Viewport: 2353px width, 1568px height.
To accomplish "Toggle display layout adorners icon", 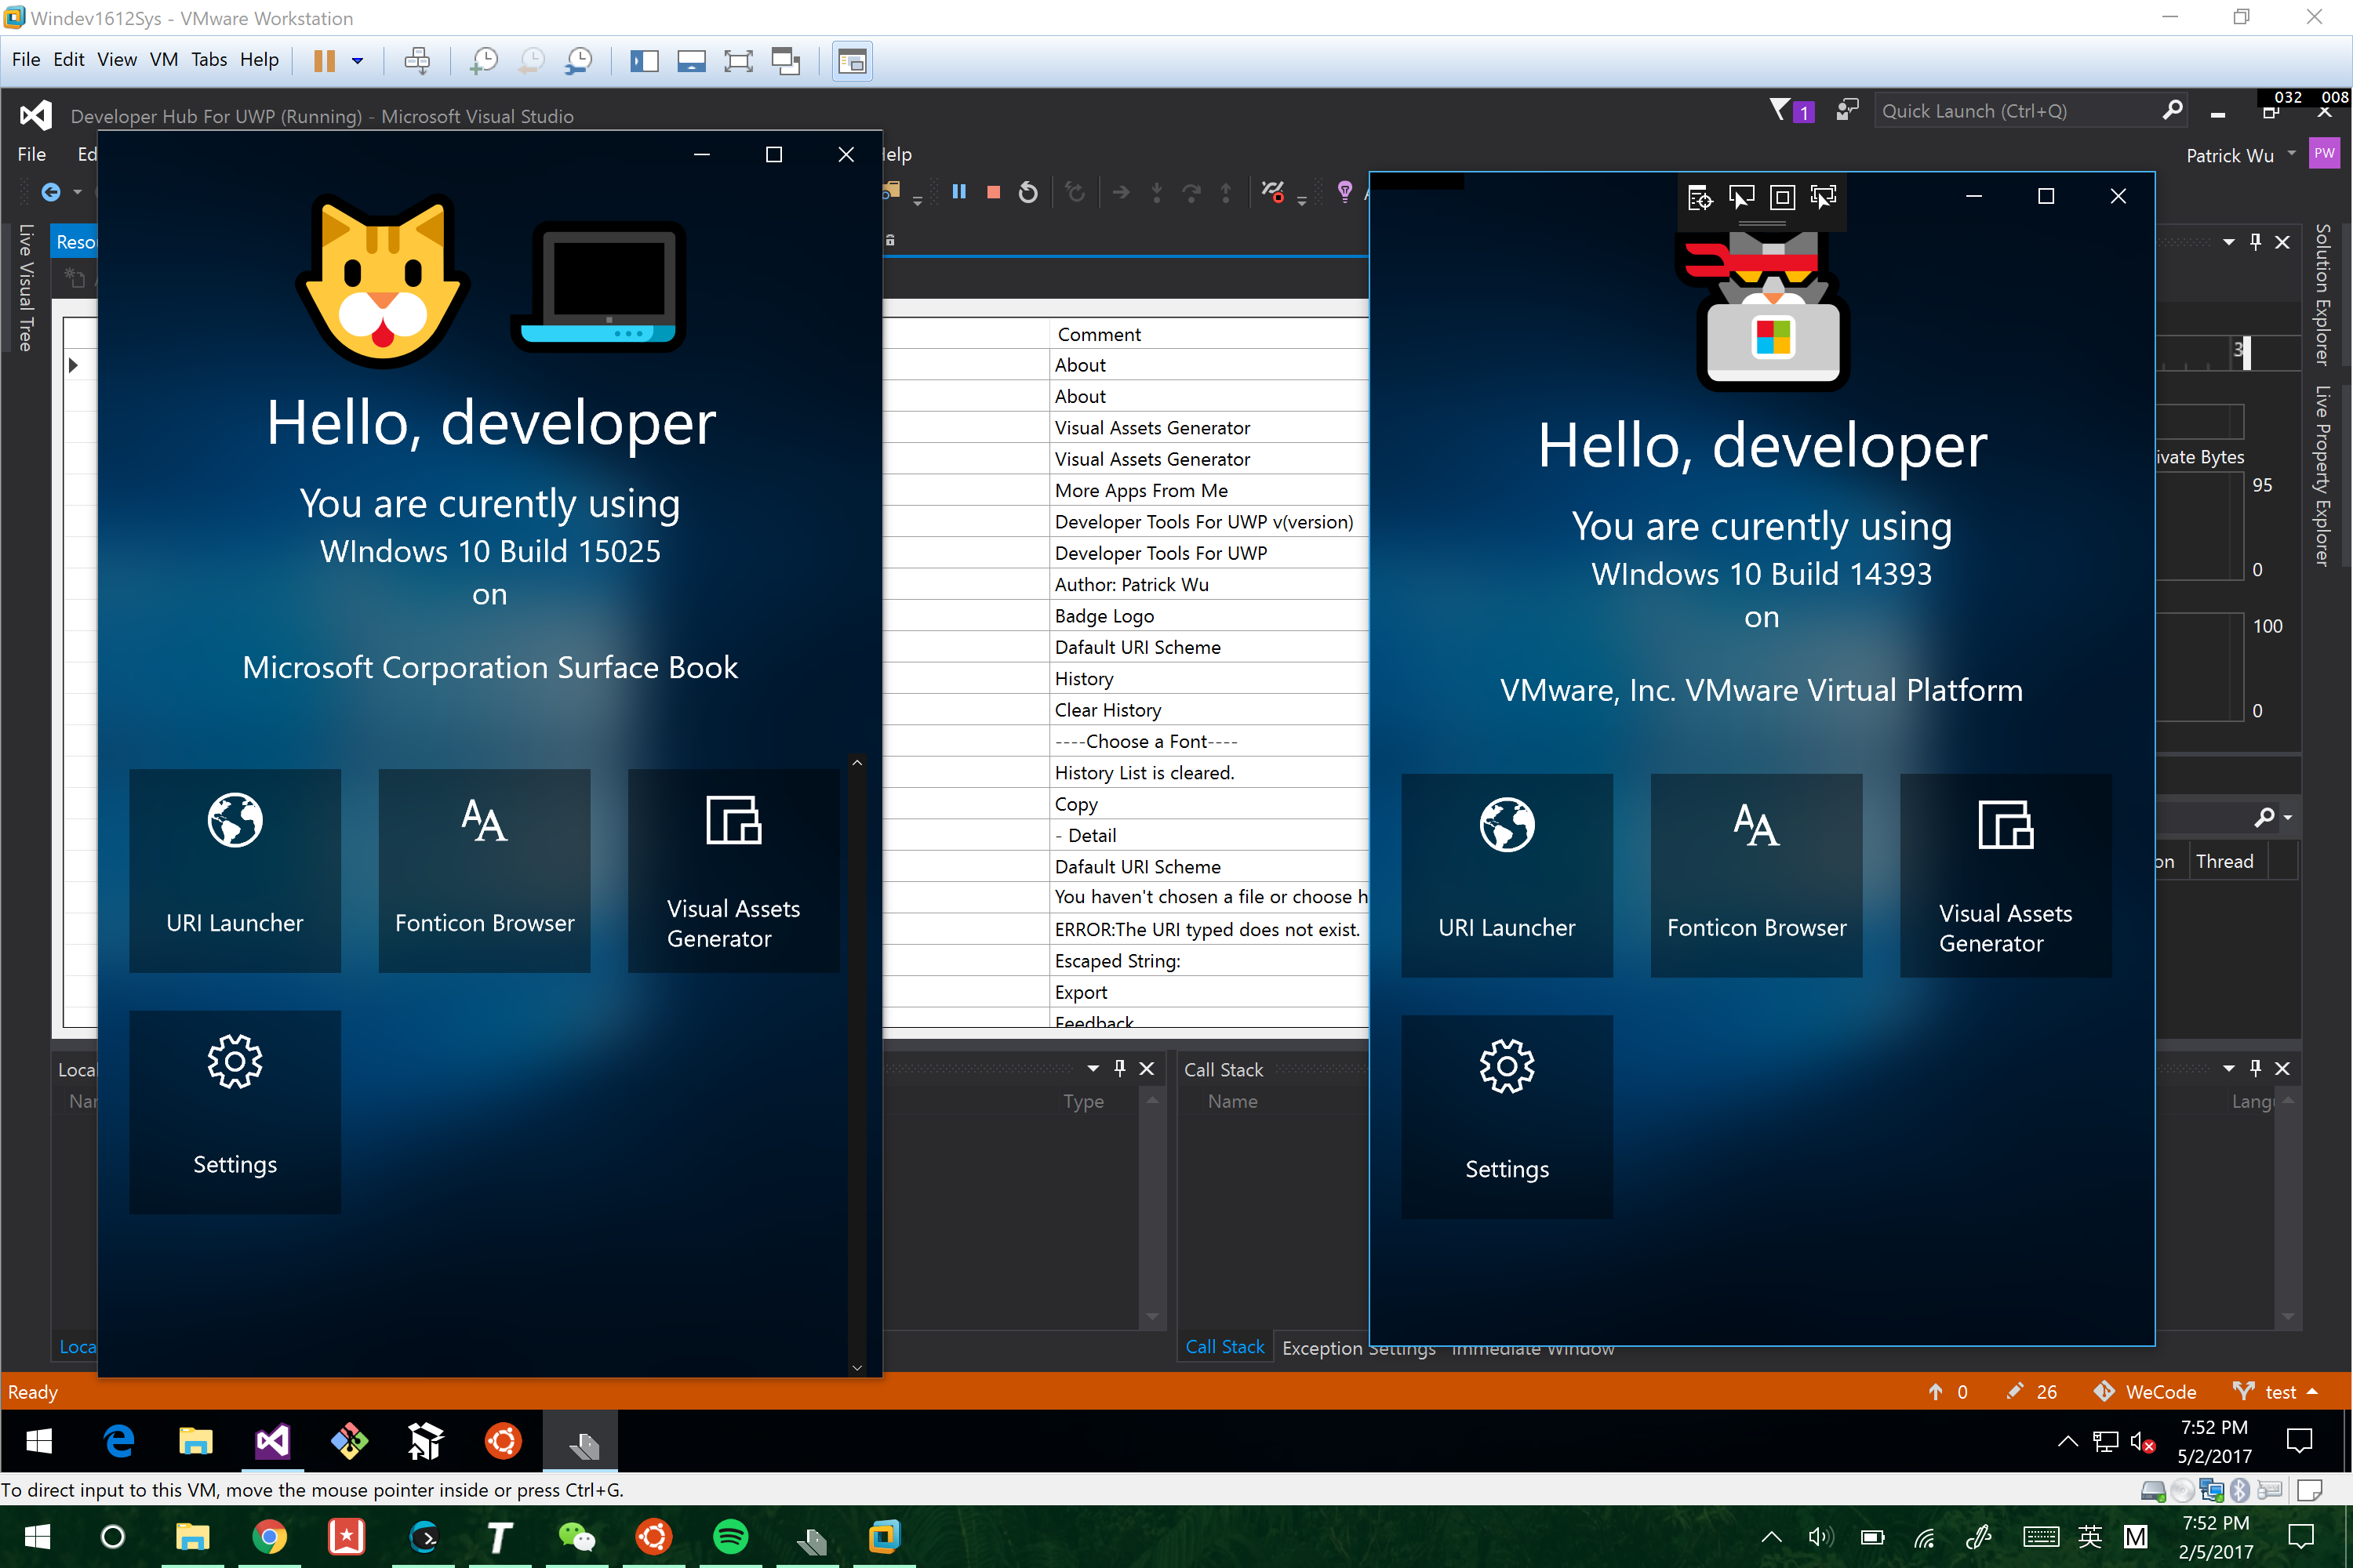I will 1782,197.
